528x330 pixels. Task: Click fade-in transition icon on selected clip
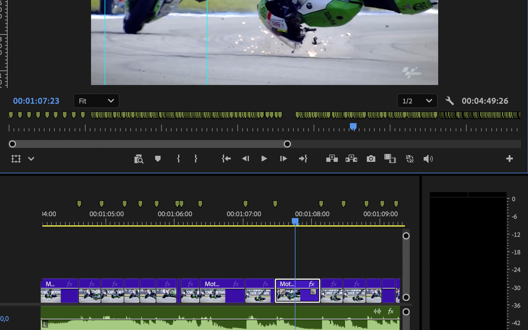282,292
